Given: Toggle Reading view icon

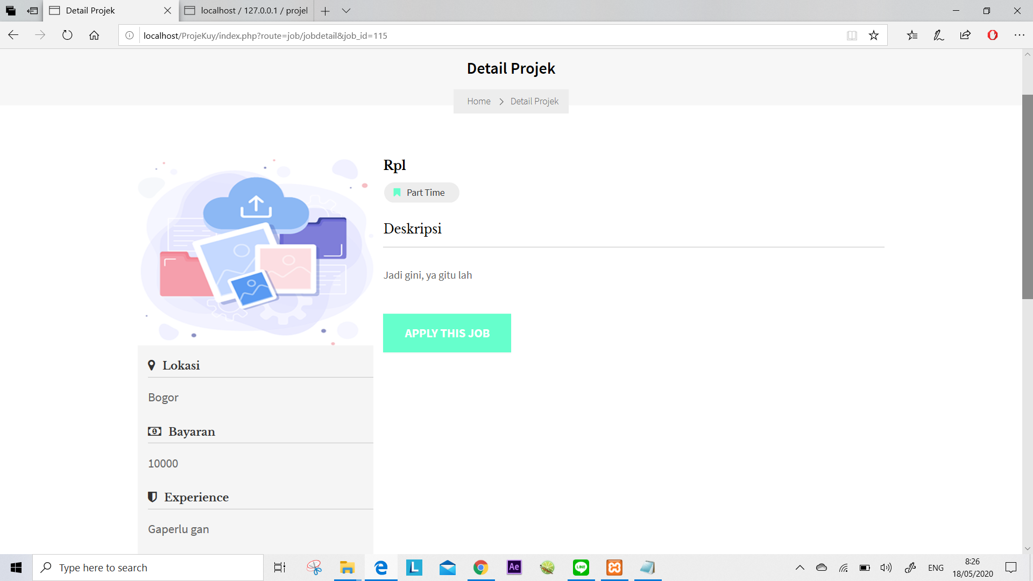Looking at the screenshot, I should click(x=852, y=36).
